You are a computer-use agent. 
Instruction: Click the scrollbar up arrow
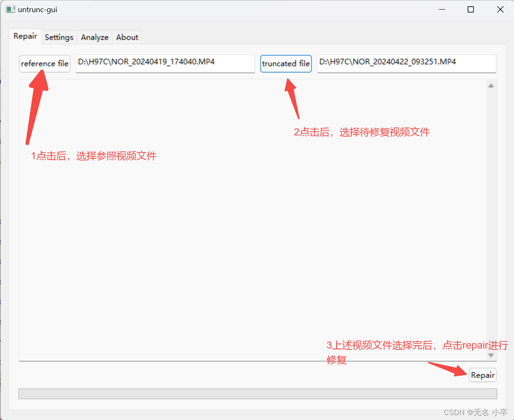click(x=491, y=86)
